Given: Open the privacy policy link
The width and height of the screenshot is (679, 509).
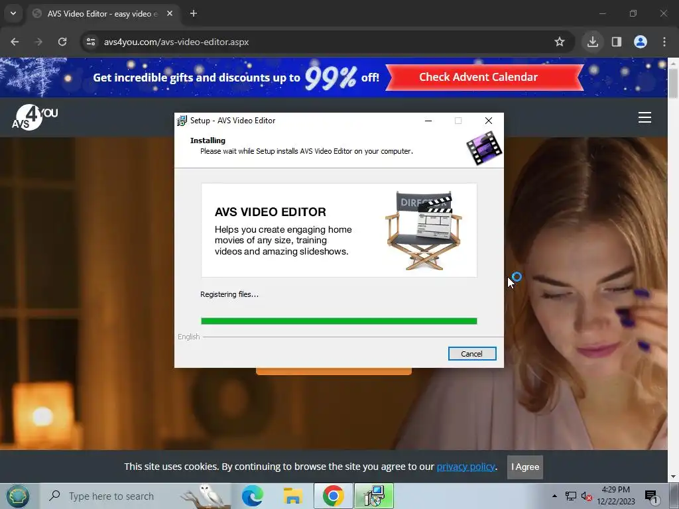Looking at the screenshot, I should [x=466, y=467].
